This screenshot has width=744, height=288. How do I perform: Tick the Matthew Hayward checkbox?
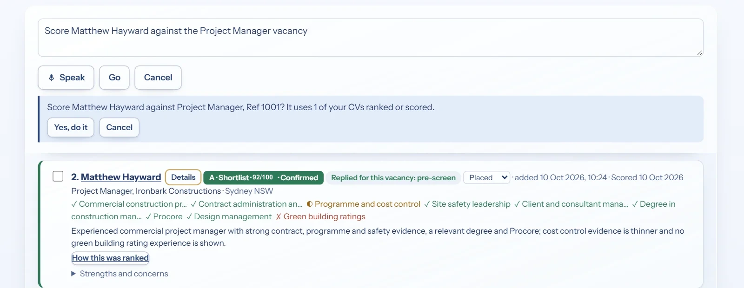point(58,177)
